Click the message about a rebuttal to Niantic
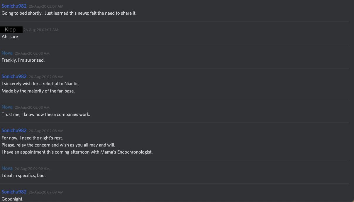Screen dimensions: 354x202 point(40,84)
